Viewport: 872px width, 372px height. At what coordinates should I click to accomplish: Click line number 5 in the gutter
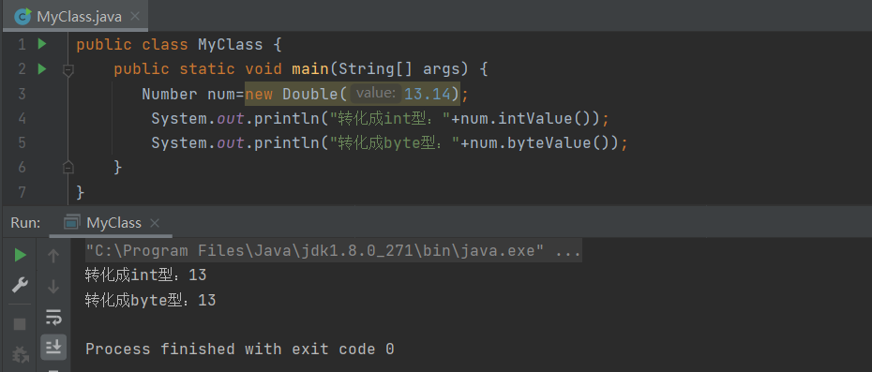[x=22, y=143]
